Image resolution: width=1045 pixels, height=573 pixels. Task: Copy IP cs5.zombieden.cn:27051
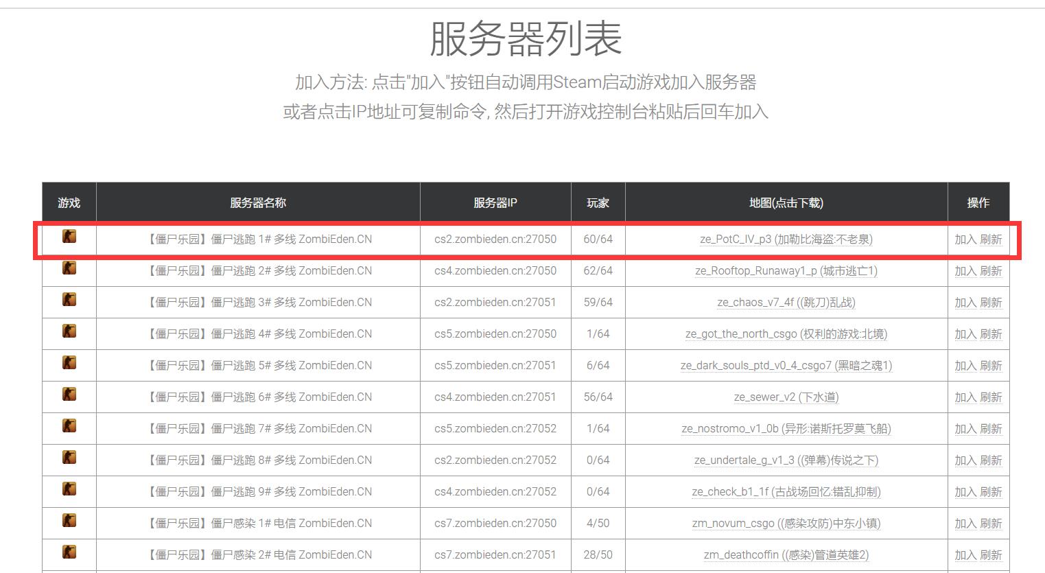point(495,366)
